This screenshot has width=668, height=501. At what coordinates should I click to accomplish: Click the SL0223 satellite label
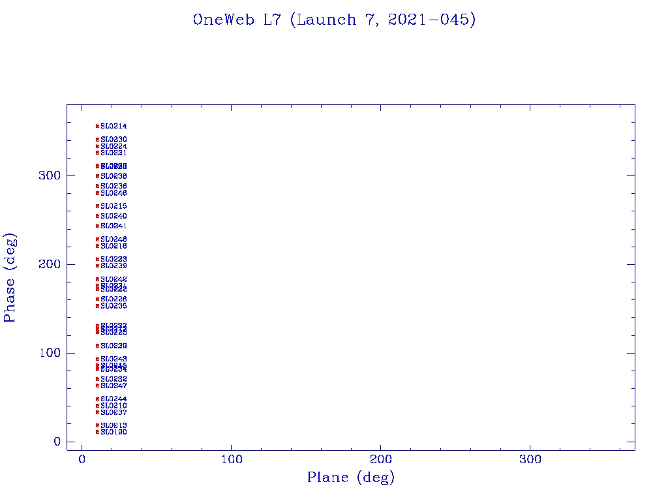(x=114, y=259)
